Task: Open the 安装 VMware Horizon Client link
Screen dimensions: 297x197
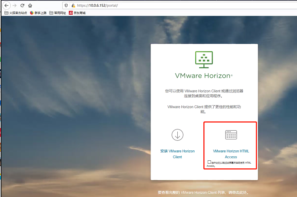Action: pyautogui.click(x=177, y=154)
